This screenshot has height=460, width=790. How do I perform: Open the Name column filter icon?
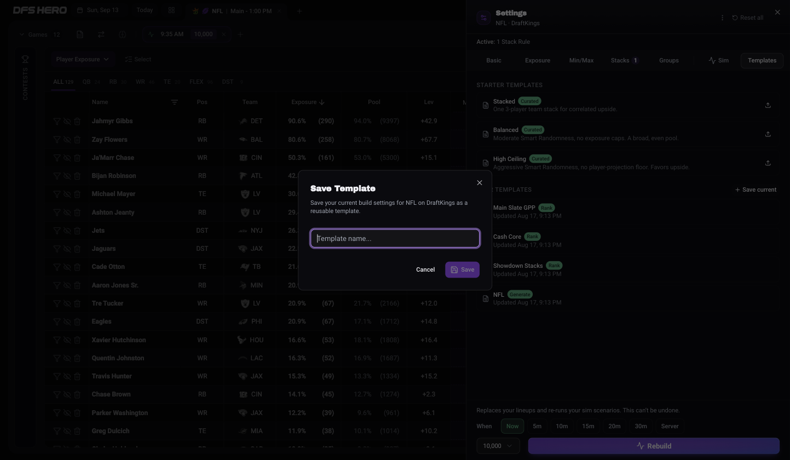tap(175, 102)
